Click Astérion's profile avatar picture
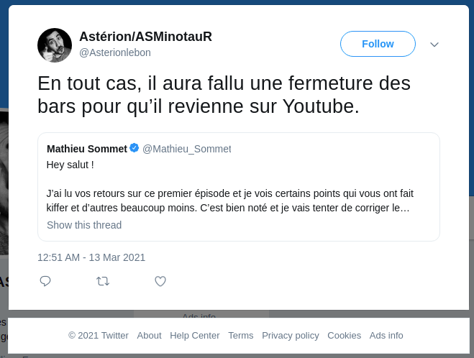This screenshot has height=358, width=474. click(55, 45)
